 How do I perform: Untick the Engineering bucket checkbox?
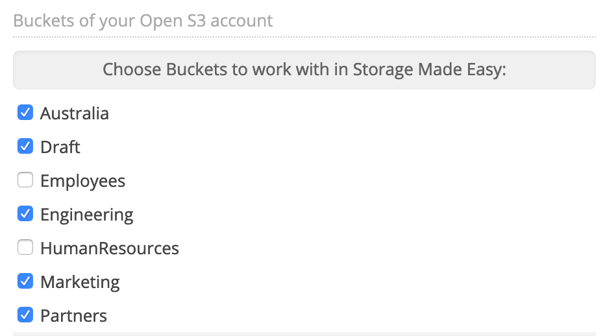click(x=25, y=214)
